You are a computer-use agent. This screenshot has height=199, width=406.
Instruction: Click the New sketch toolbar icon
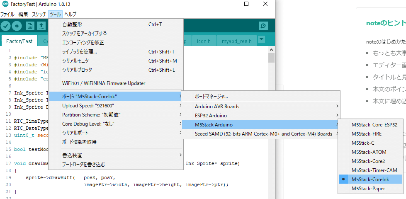[x=30, y=26]
